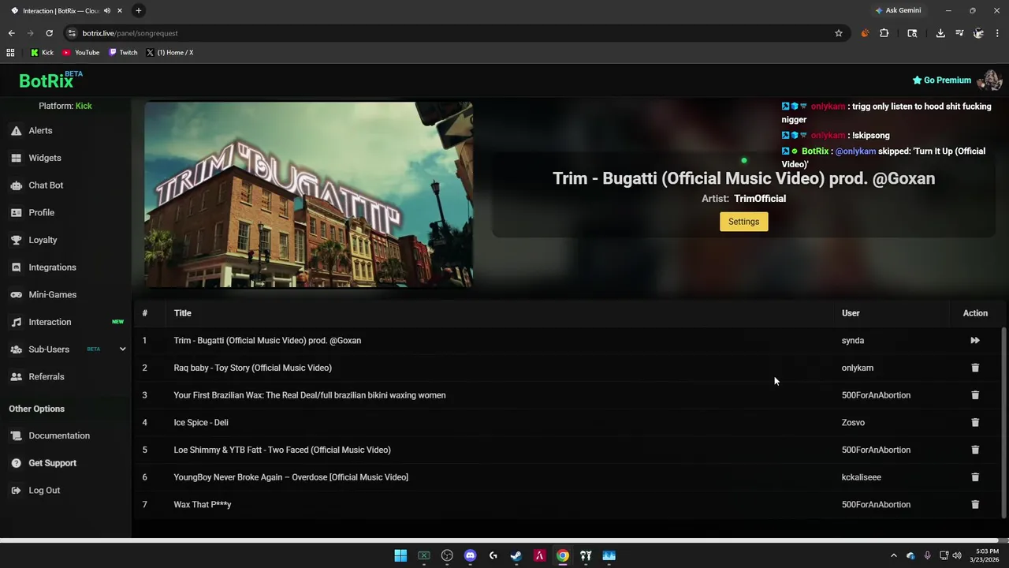The width and height of the screenshot is (1009, 568).
Task: Skip the current Trim - Bugatti song
Action: point(975,341)
